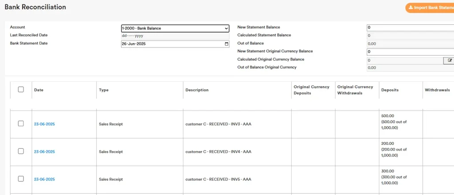The width and height of the screenshot is (454, 195).
Task: Check the row for INV5 sales receipt
Action: coord(21,179)
